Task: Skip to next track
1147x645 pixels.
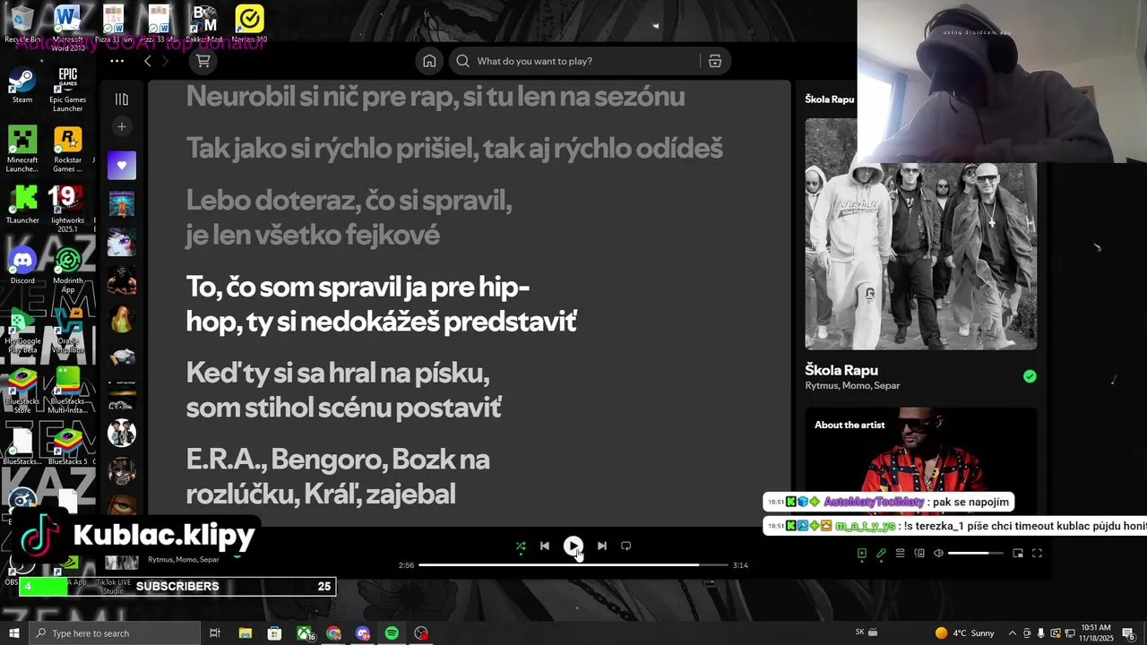Action: (602, 546)
